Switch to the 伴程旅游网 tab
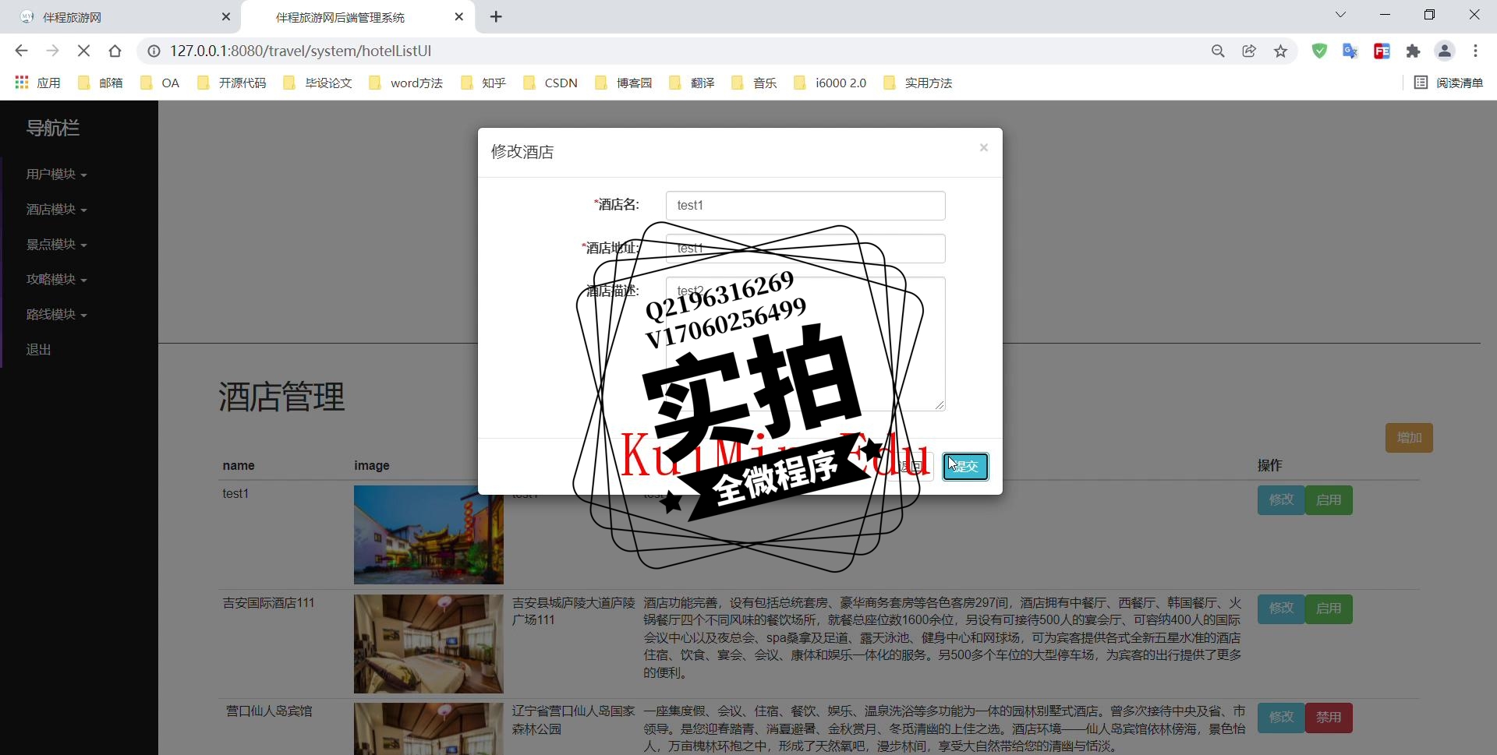 point(121,17)
